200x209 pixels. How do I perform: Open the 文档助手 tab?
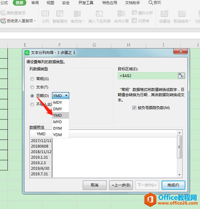pos(132,3)
